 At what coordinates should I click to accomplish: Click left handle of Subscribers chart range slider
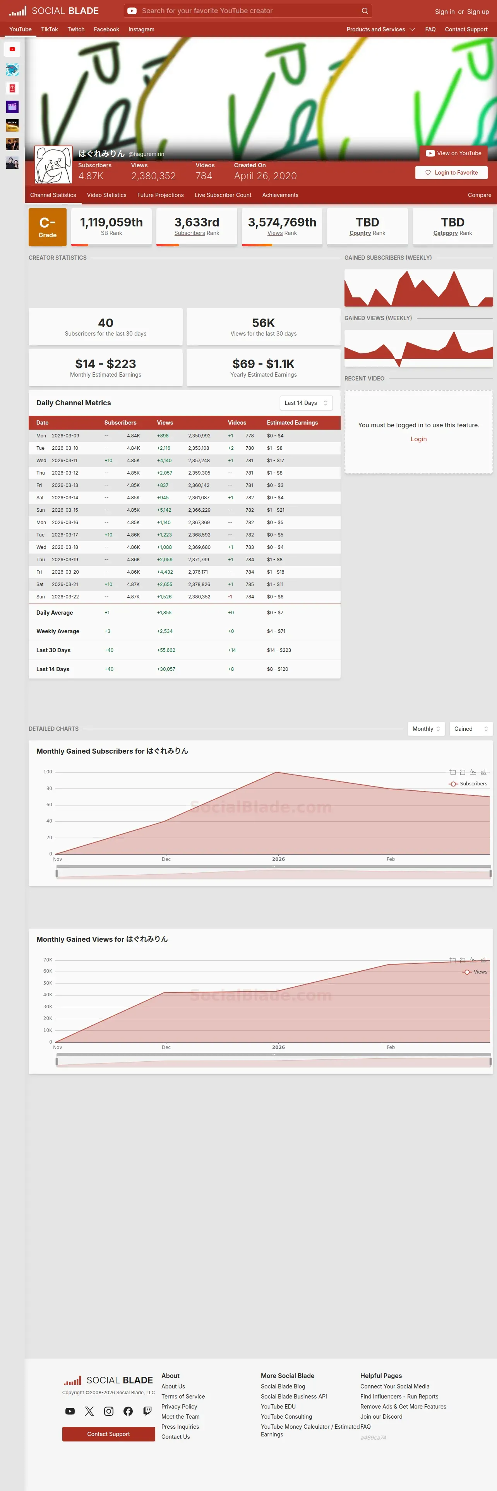pyautogui.click(x=57, y=873)
